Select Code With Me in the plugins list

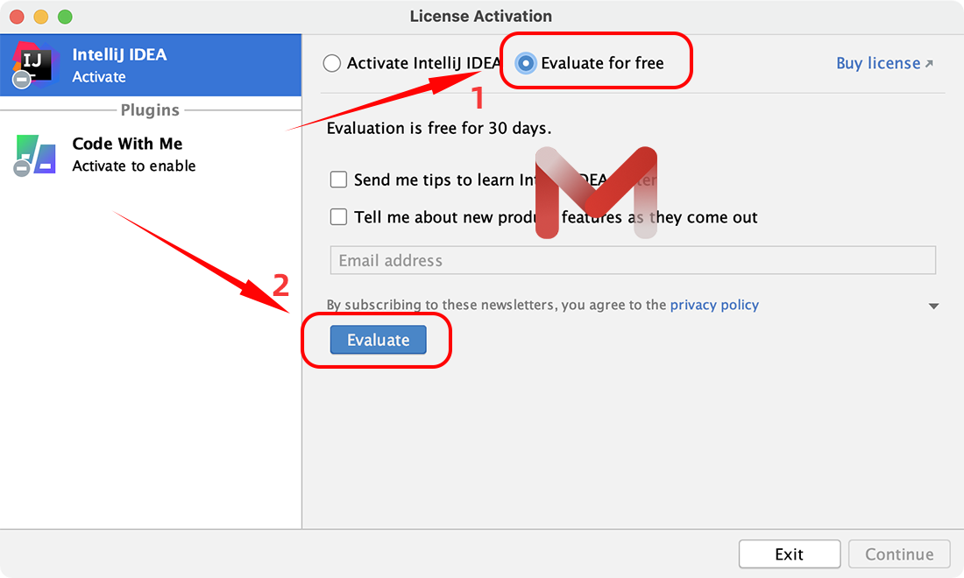(x=151, y=155)
